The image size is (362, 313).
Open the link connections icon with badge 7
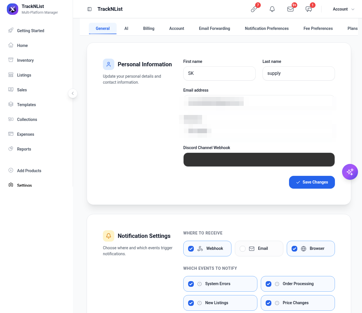[x=254, y=9]
